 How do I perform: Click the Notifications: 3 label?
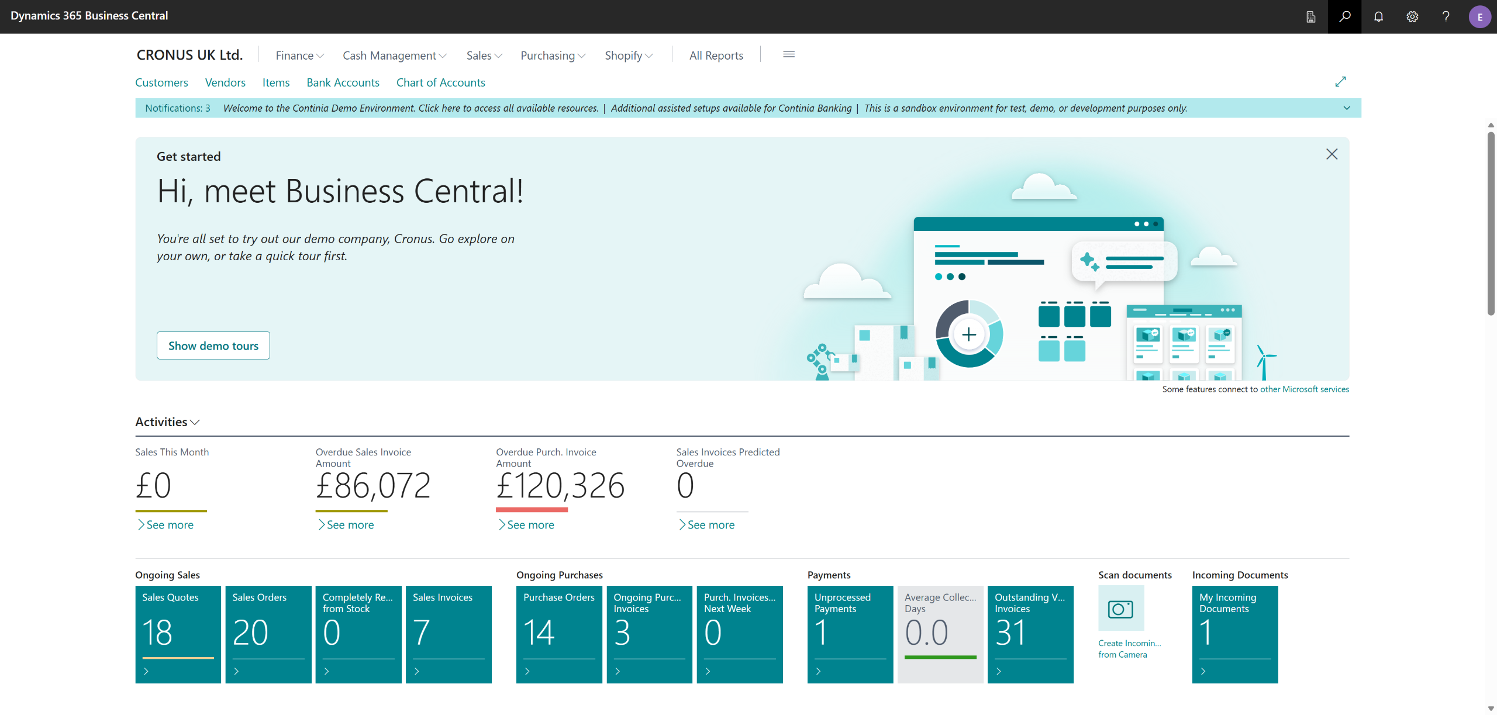(x=178, y=108)
